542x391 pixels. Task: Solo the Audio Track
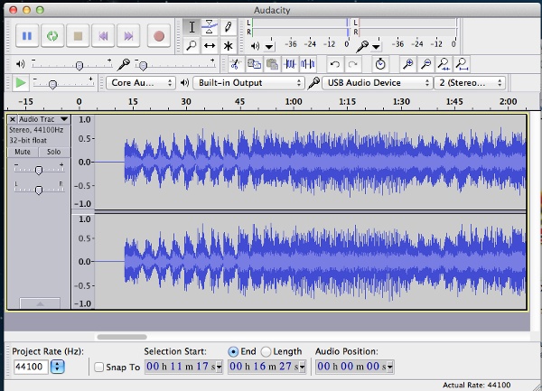54,152
